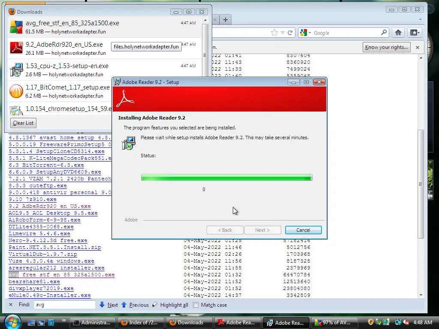Select avg_free_stf_en_85_325a1500.exe download entry
The height and width of the screenshot is (329, 439).
[x=105, y=27]
